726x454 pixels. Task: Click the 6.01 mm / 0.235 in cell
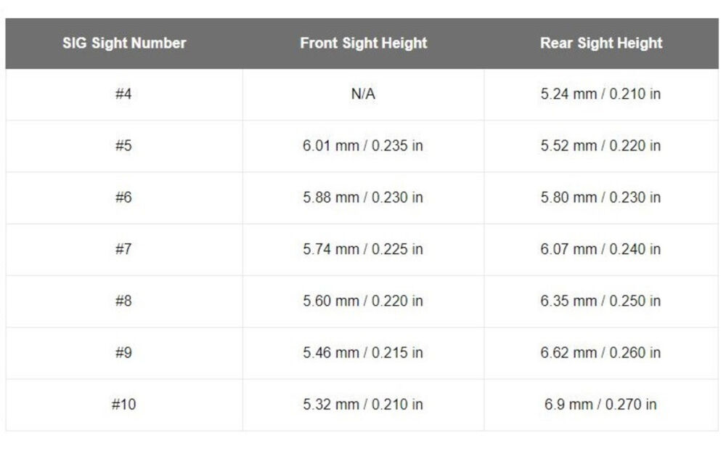click(x=363, y=145)
